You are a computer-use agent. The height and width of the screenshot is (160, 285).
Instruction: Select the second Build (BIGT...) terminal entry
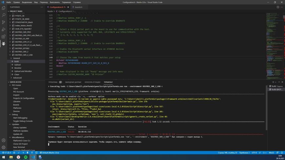pos(276,90)
